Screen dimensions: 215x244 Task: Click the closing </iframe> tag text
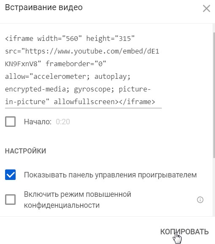click(137, 102)
